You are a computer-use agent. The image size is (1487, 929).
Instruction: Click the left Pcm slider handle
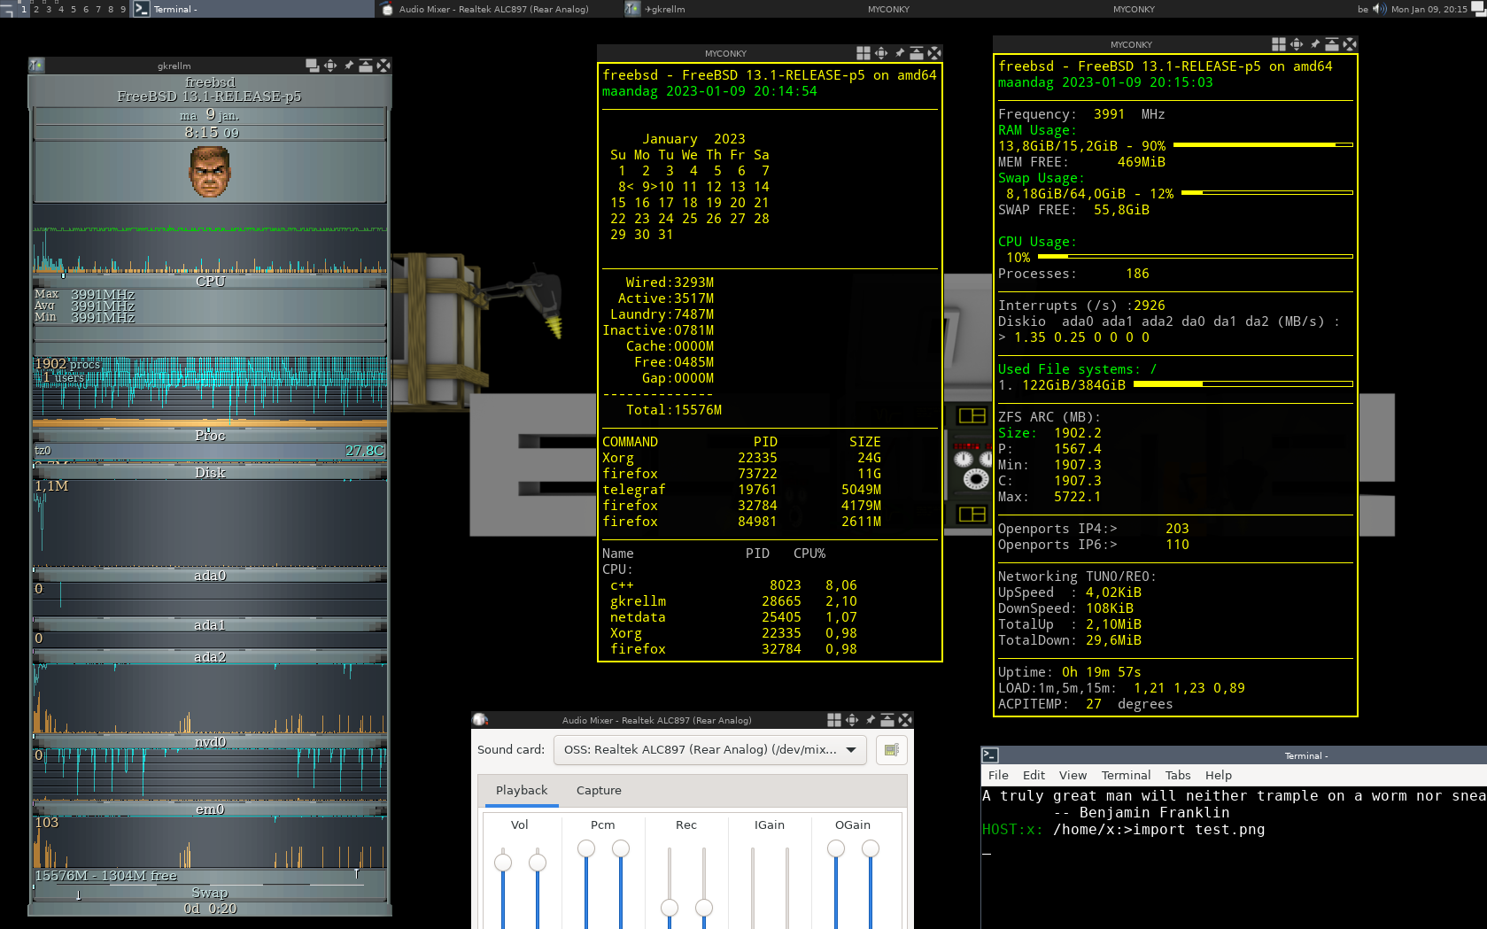click(586, 848)
